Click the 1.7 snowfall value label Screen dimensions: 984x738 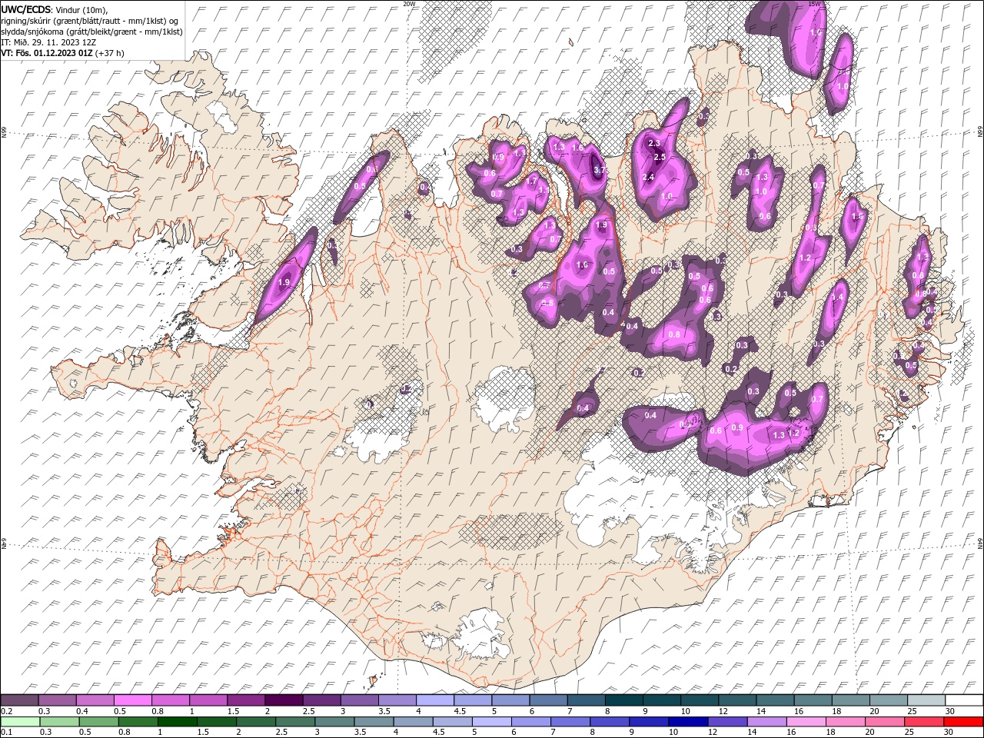coord(532,181)
